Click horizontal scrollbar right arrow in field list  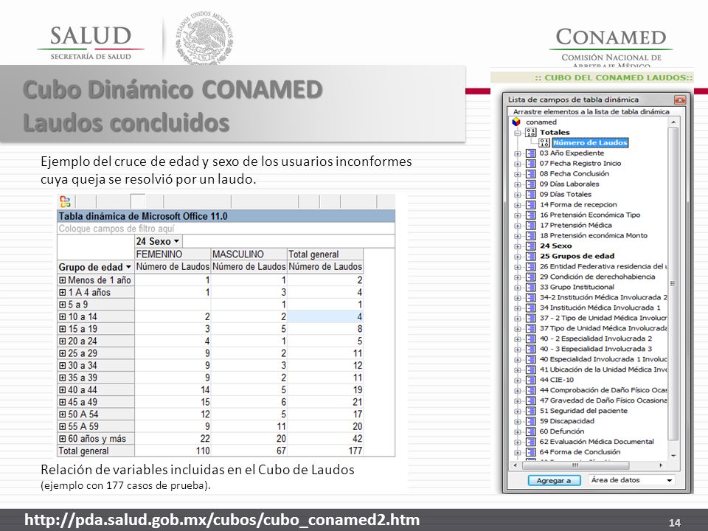[661, 465]
